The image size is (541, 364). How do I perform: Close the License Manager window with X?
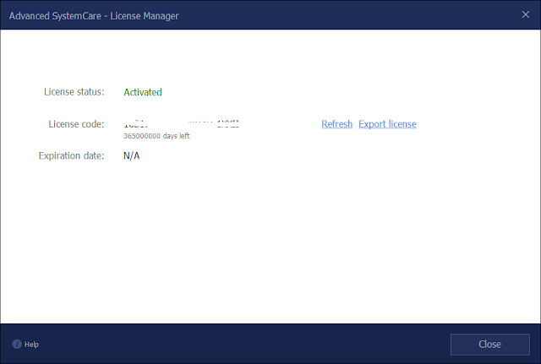point(526,14)
